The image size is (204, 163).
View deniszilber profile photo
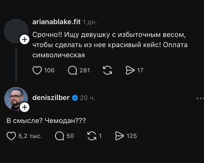click(x=16, y=99)
